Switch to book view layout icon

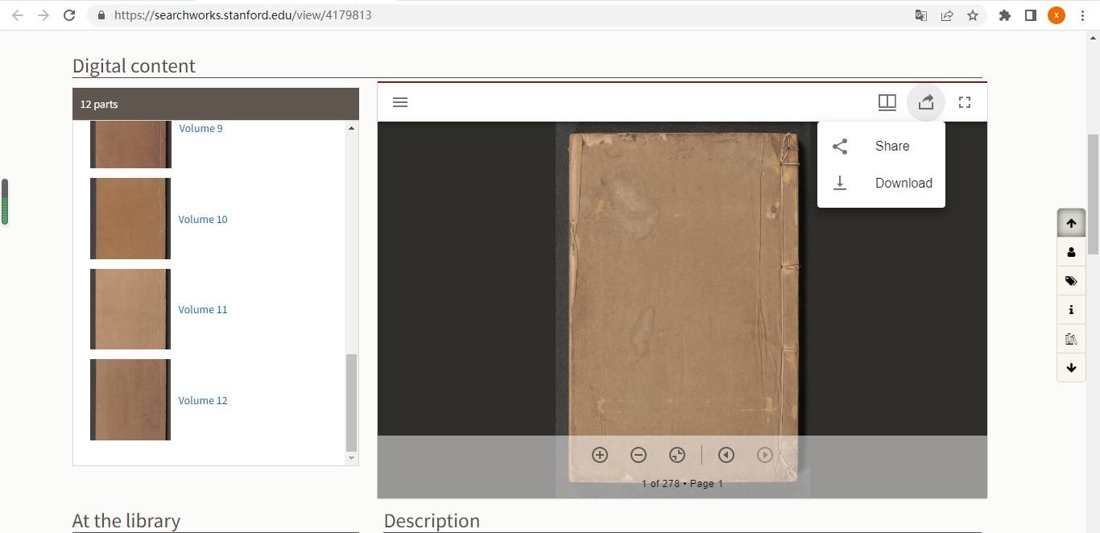coord(887,102)
